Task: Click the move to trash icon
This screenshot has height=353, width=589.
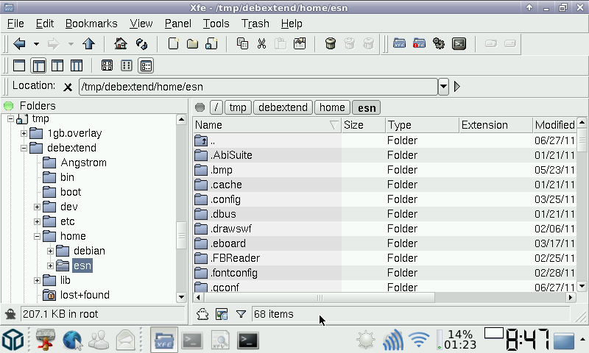Action: 331,43
